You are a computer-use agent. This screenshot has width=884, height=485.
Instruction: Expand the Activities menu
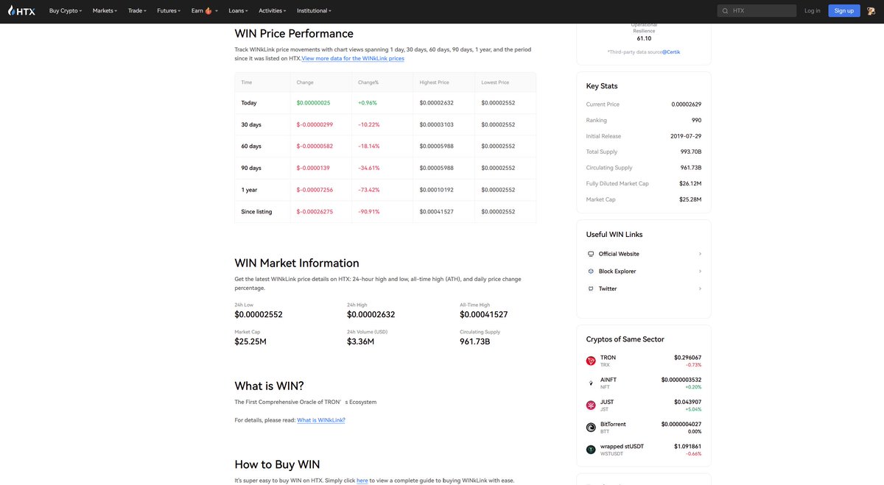coord(273,11)
